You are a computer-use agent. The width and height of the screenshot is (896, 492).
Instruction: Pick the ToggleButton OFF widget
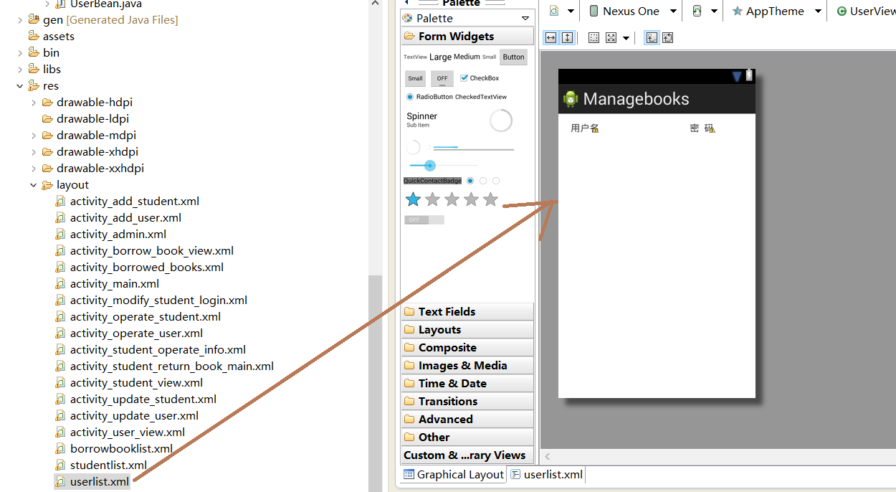point(442,79)
